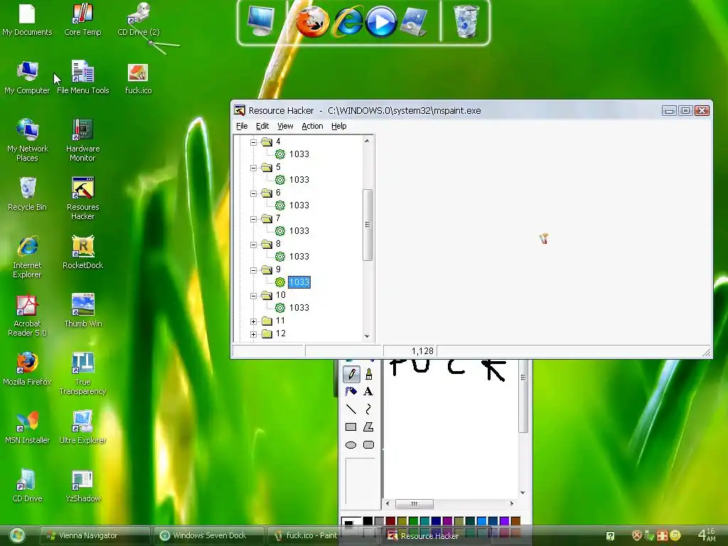This screenshot has width=728, height=546.
Task: Open the Acrobat Reader 5.0 desktop icon
Action: pyautogui.click(x=27, y=315)
